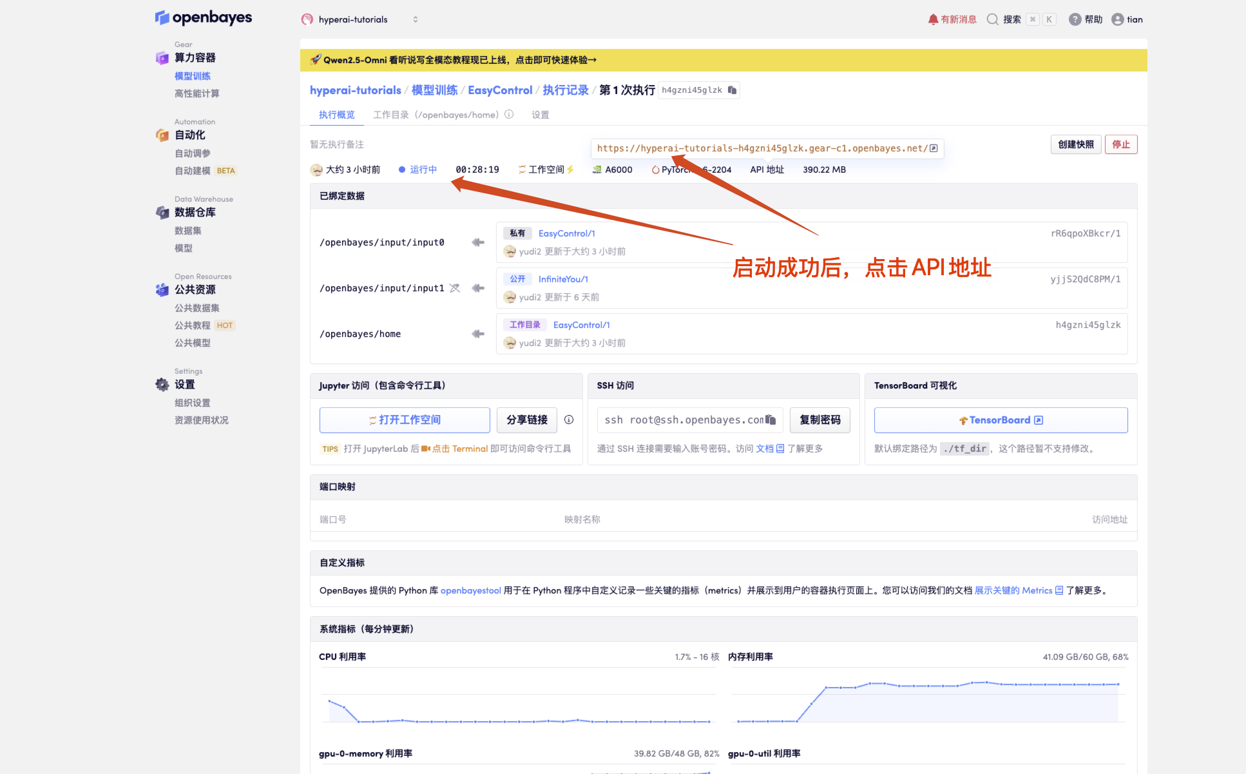Open the API address URL link
The height and width of the screenshot is (774, 1246).
click(767, 148)
